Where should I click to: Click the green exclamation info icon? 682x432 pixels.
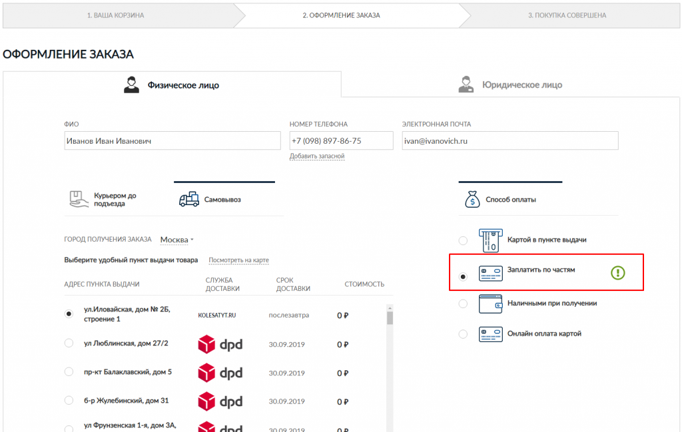tap(618, 272)
